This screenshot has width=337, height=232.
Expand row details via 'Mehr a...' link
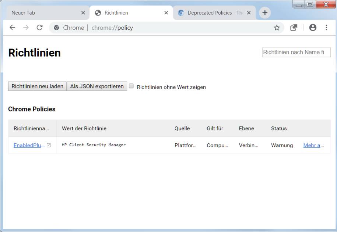(x=313, y=145)
